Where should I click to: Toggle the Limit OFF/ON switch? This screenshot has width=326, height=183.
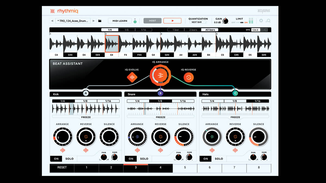(x=240, y=23)
